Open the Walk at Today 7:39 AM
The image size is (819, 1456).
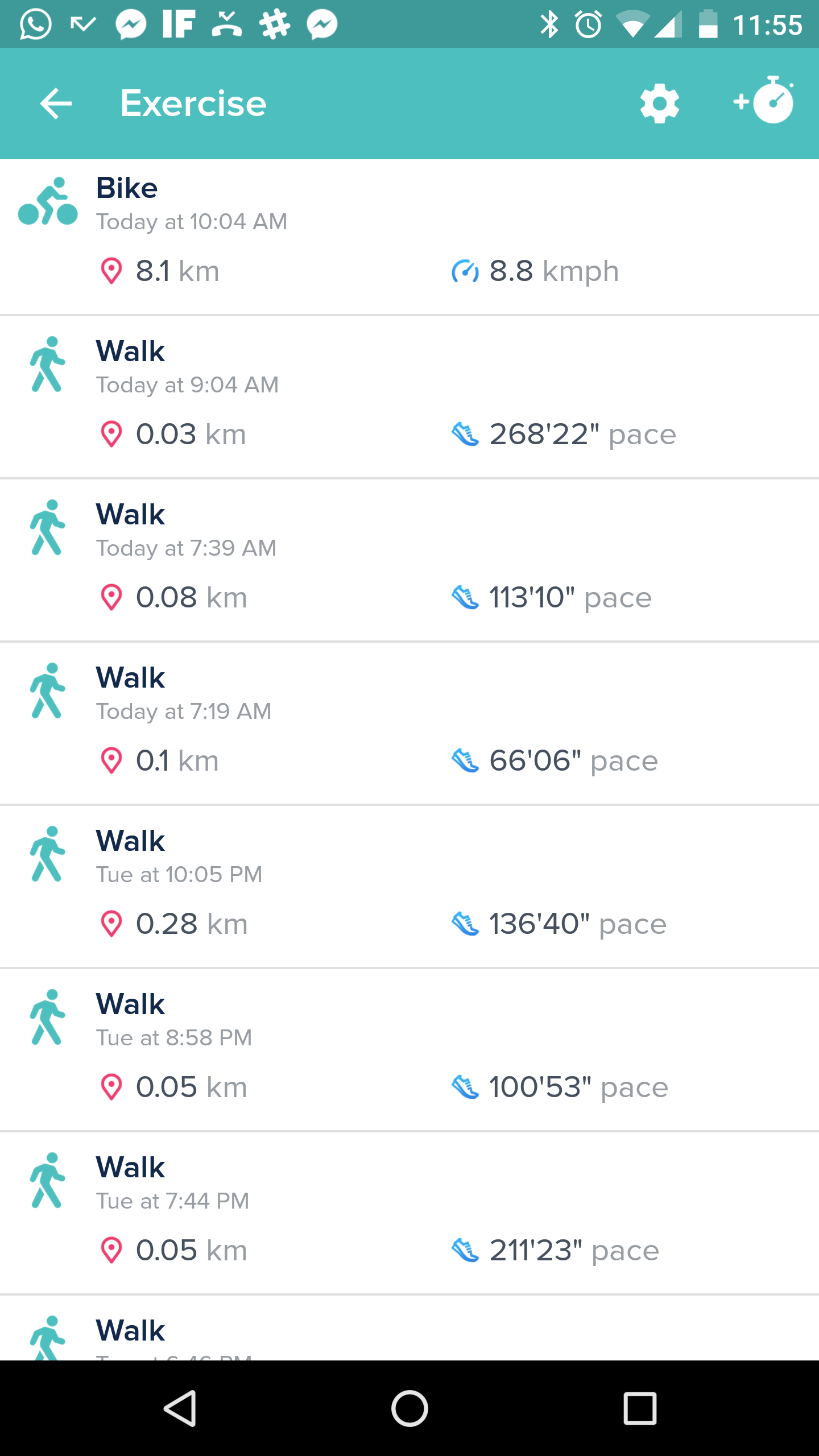(409, 560)
